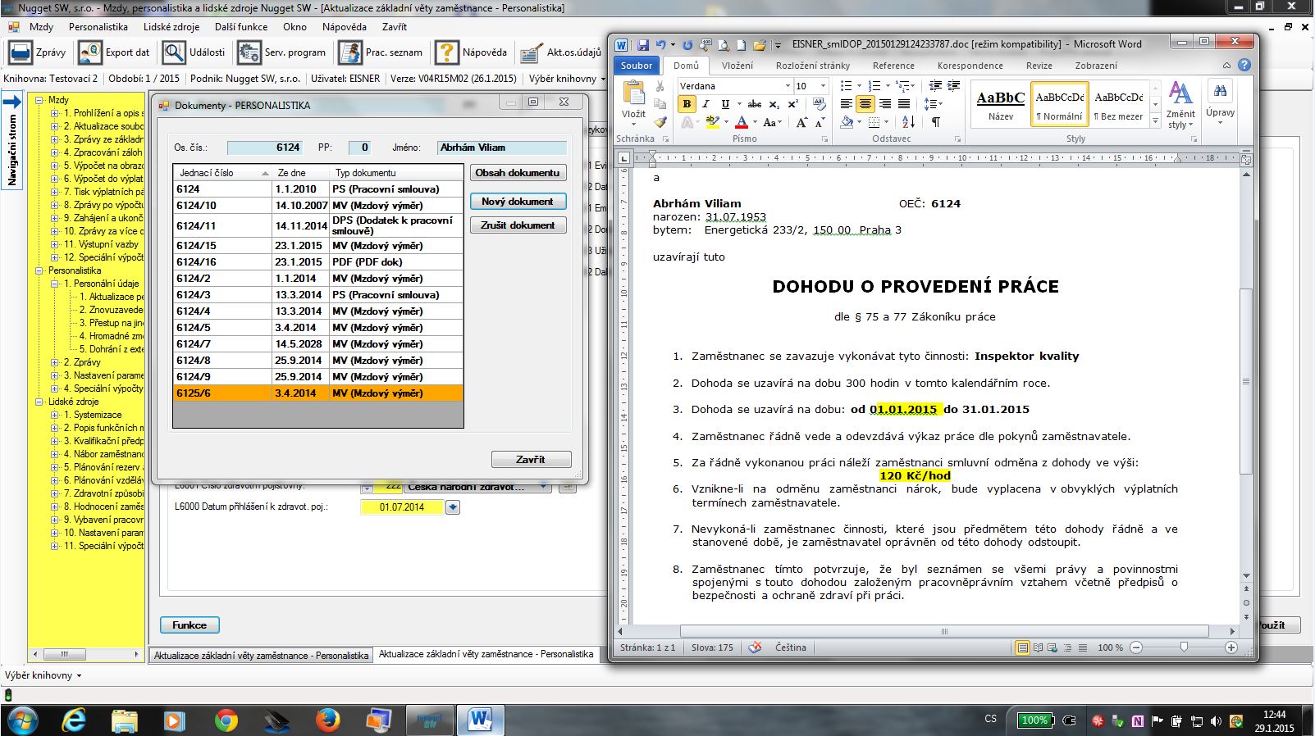The height and width of the screenshot is (736, 1315).
Task: Decrease paragraph indent in Word
Action: coord(935,86)
